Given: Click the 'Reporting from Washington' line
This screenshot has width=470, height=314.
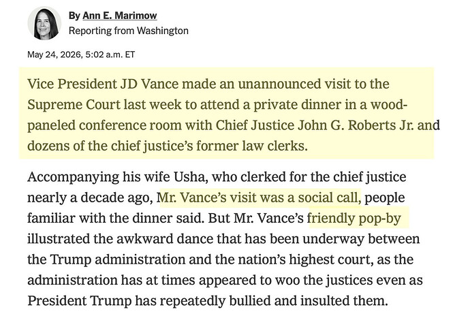Looking at the screenshot, I should point(129,31).
